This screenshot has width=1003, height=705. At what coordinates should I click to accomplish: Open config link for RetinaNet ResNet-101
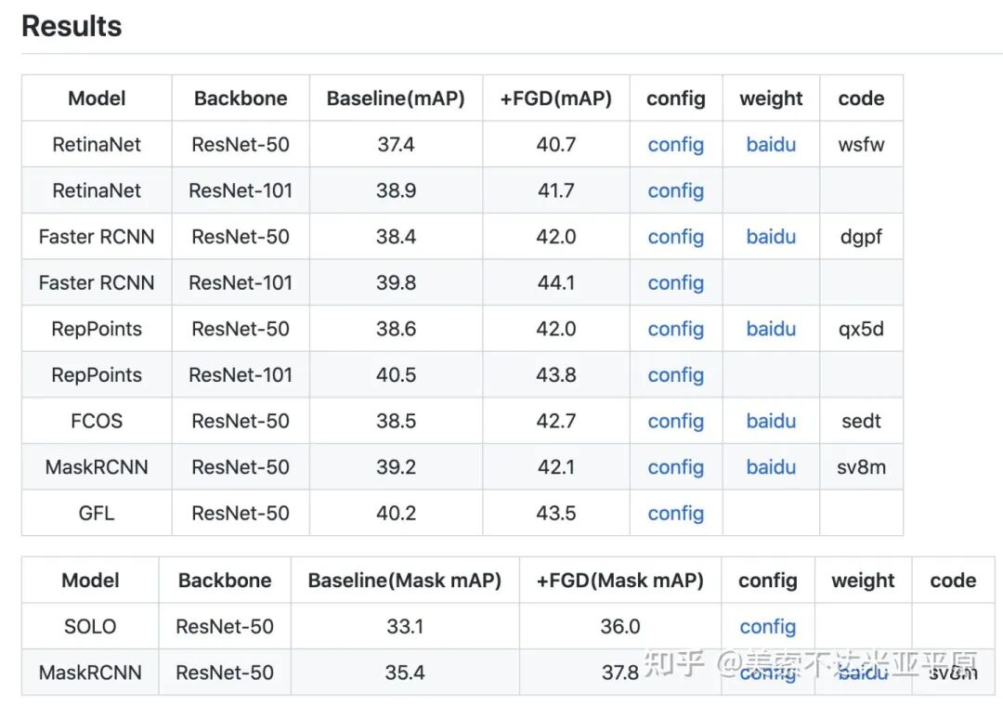pyautogui.click(x=675, y=190)
